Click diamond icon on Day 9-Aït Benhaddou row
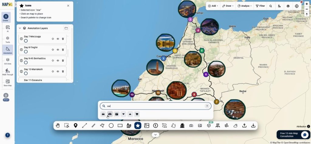Image resolution: width=311 pixels, height=144 pixels. [53, 61]
